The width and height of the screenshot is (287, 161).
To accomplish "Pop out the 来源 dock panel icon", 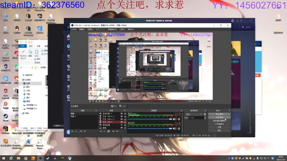I will pyautogui.click(x=125, y=110).
